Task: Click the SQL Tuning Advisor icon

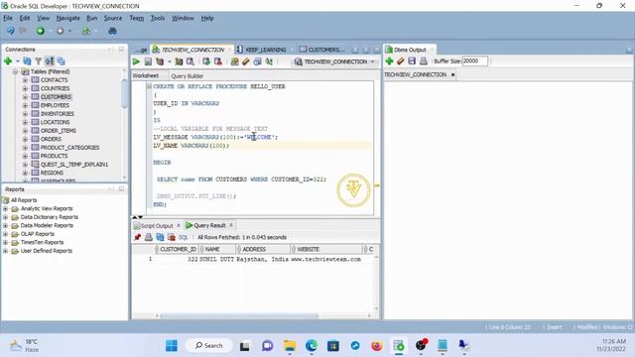Action: 190,61
